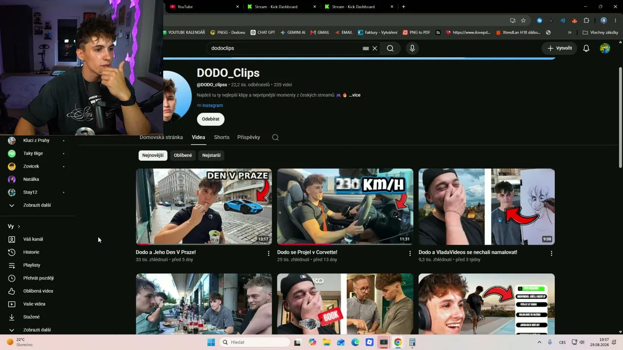Open the Vytvořit create menu

[559, 48]
